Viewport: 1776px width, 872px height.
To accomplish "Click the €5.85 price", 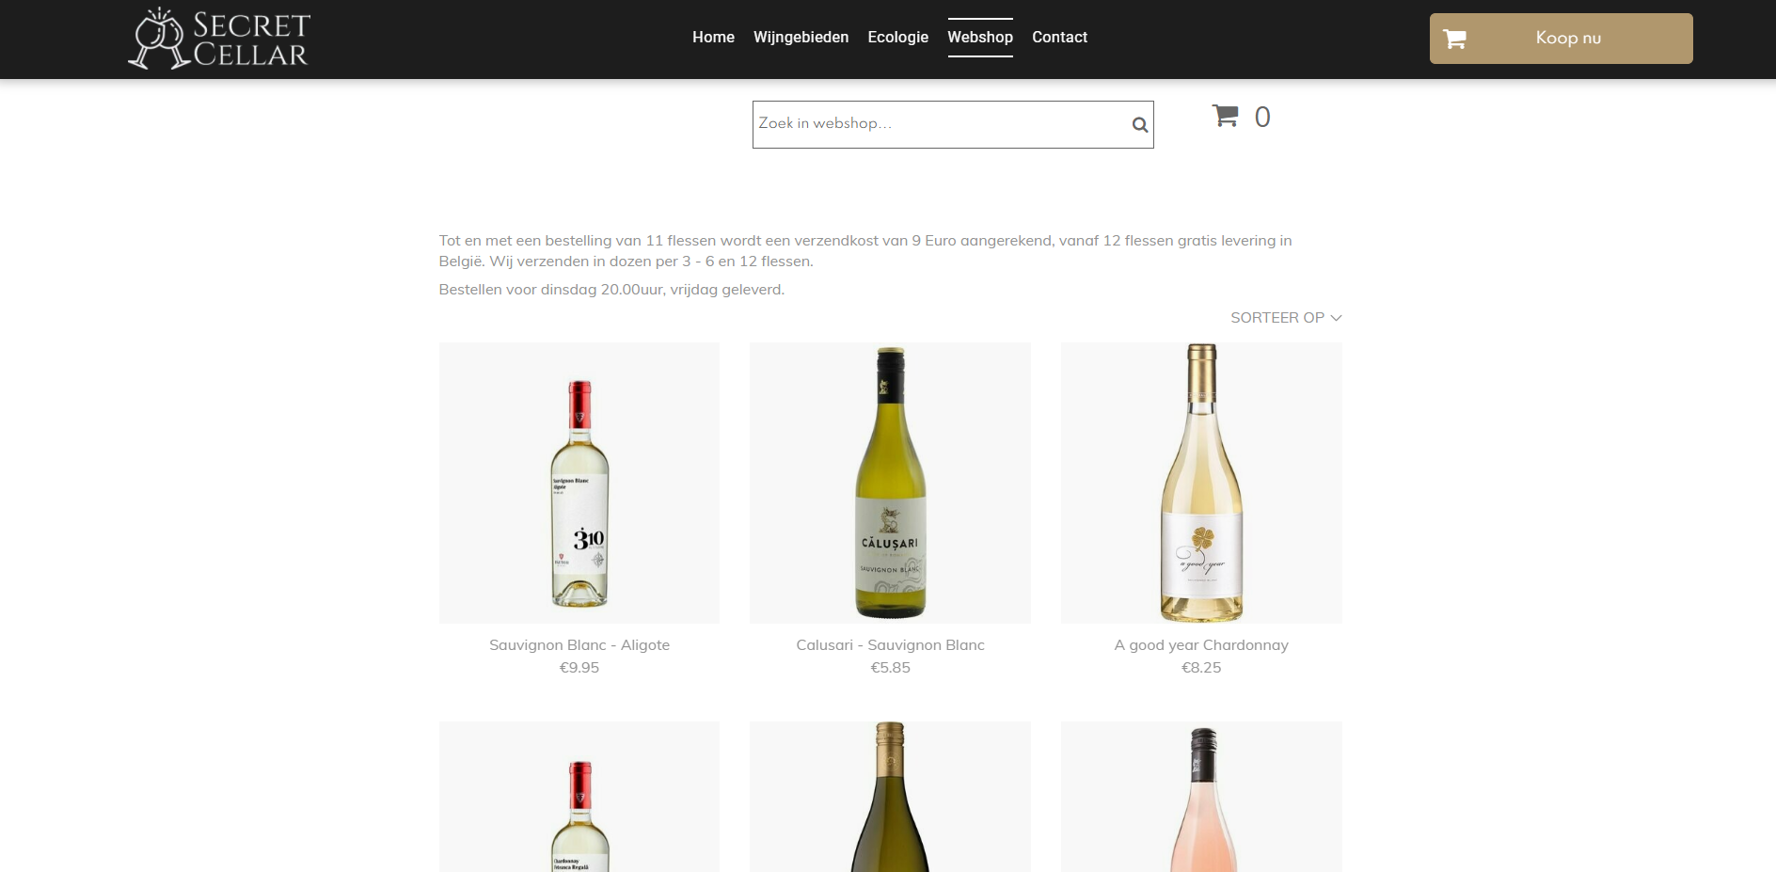I will (890, 668).
